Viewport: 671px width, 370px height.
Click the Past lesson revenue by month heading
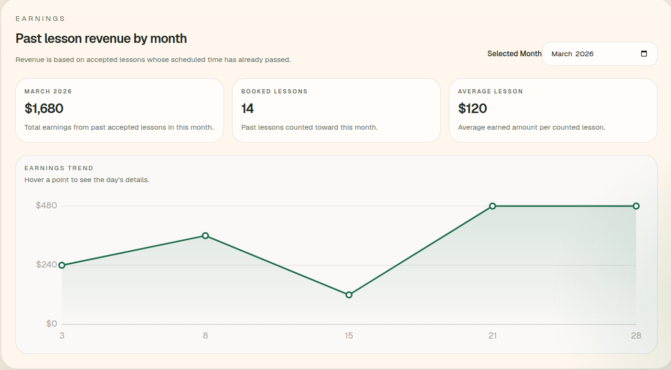point(101,39)
